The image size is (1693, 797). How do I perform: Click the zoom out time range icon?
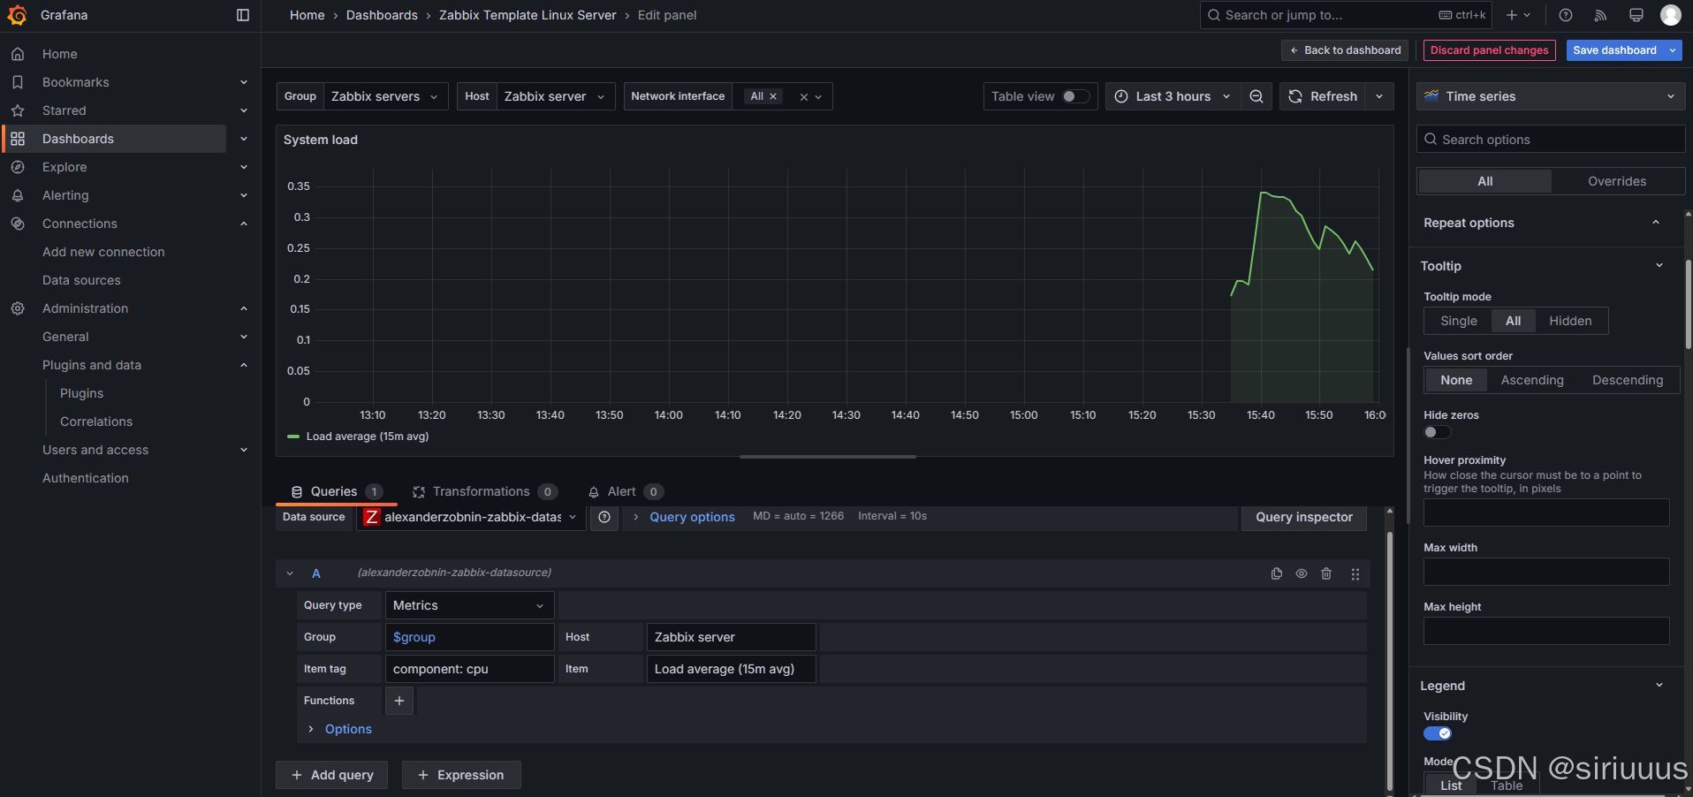(x=1256, y=96)
